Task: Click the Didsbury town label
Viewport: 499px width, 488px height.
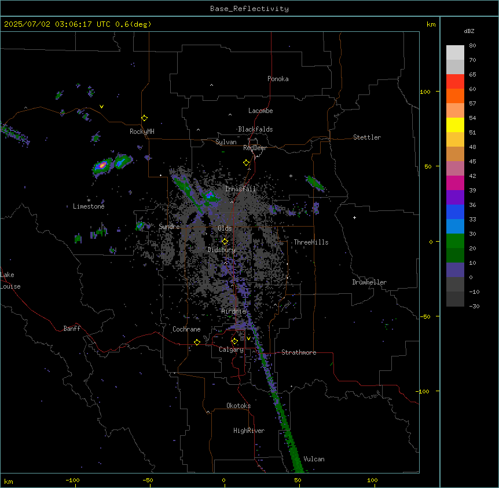Action: point(222,250)
